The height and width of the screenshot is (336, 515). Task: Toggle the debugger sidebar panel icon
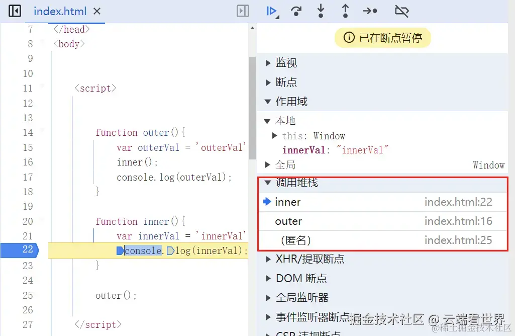tap(243, 11)
